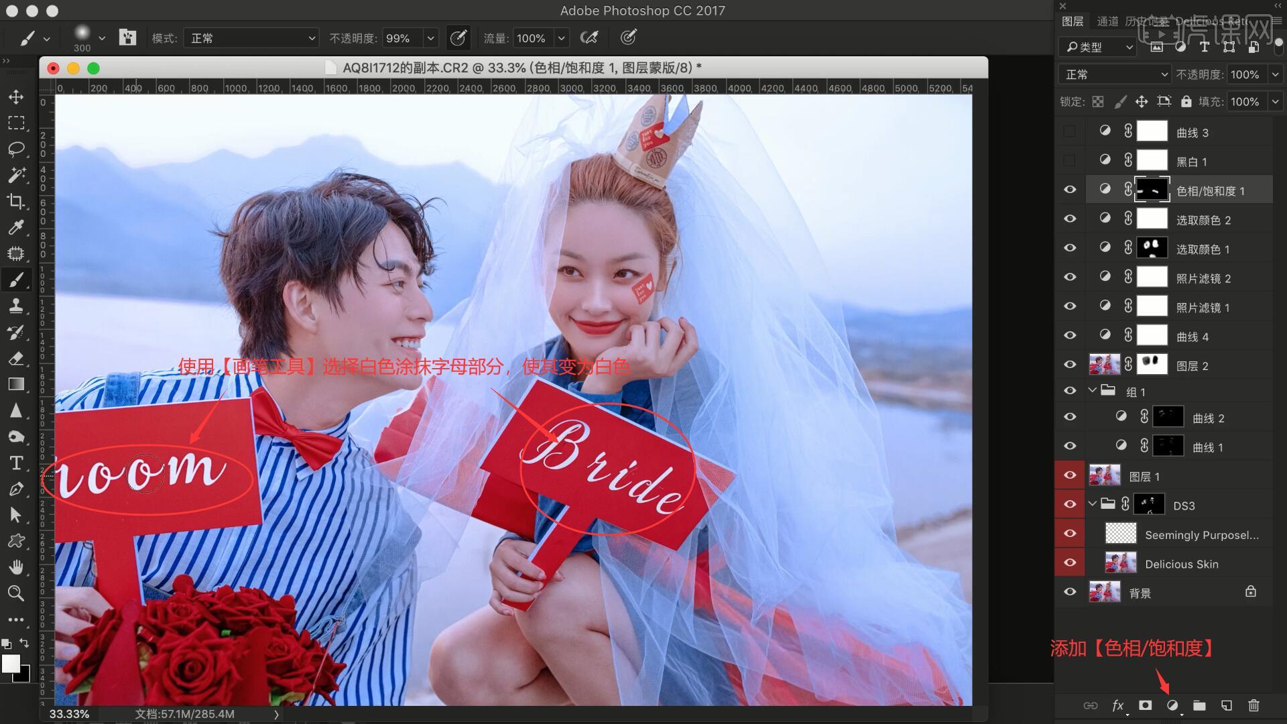This screenshot has width=1287, height=724.
Task: Click the create new adjustment layer icon
Action: click(1172, 705)
